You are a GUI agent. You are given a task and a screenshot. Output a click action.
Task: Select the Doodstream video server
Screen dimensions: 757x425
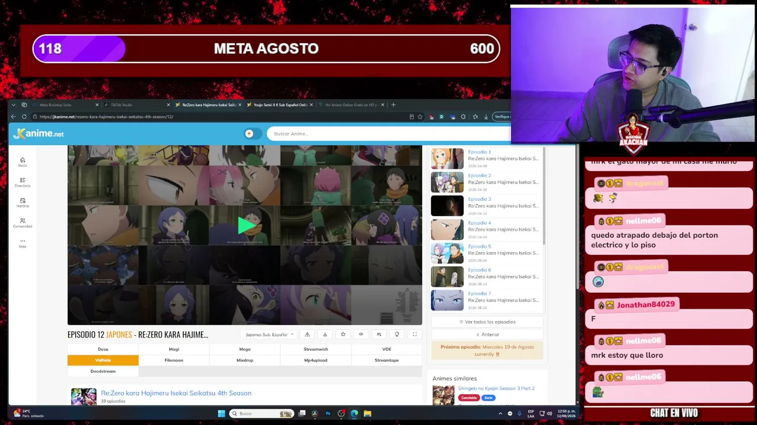(x=103, y=371)
